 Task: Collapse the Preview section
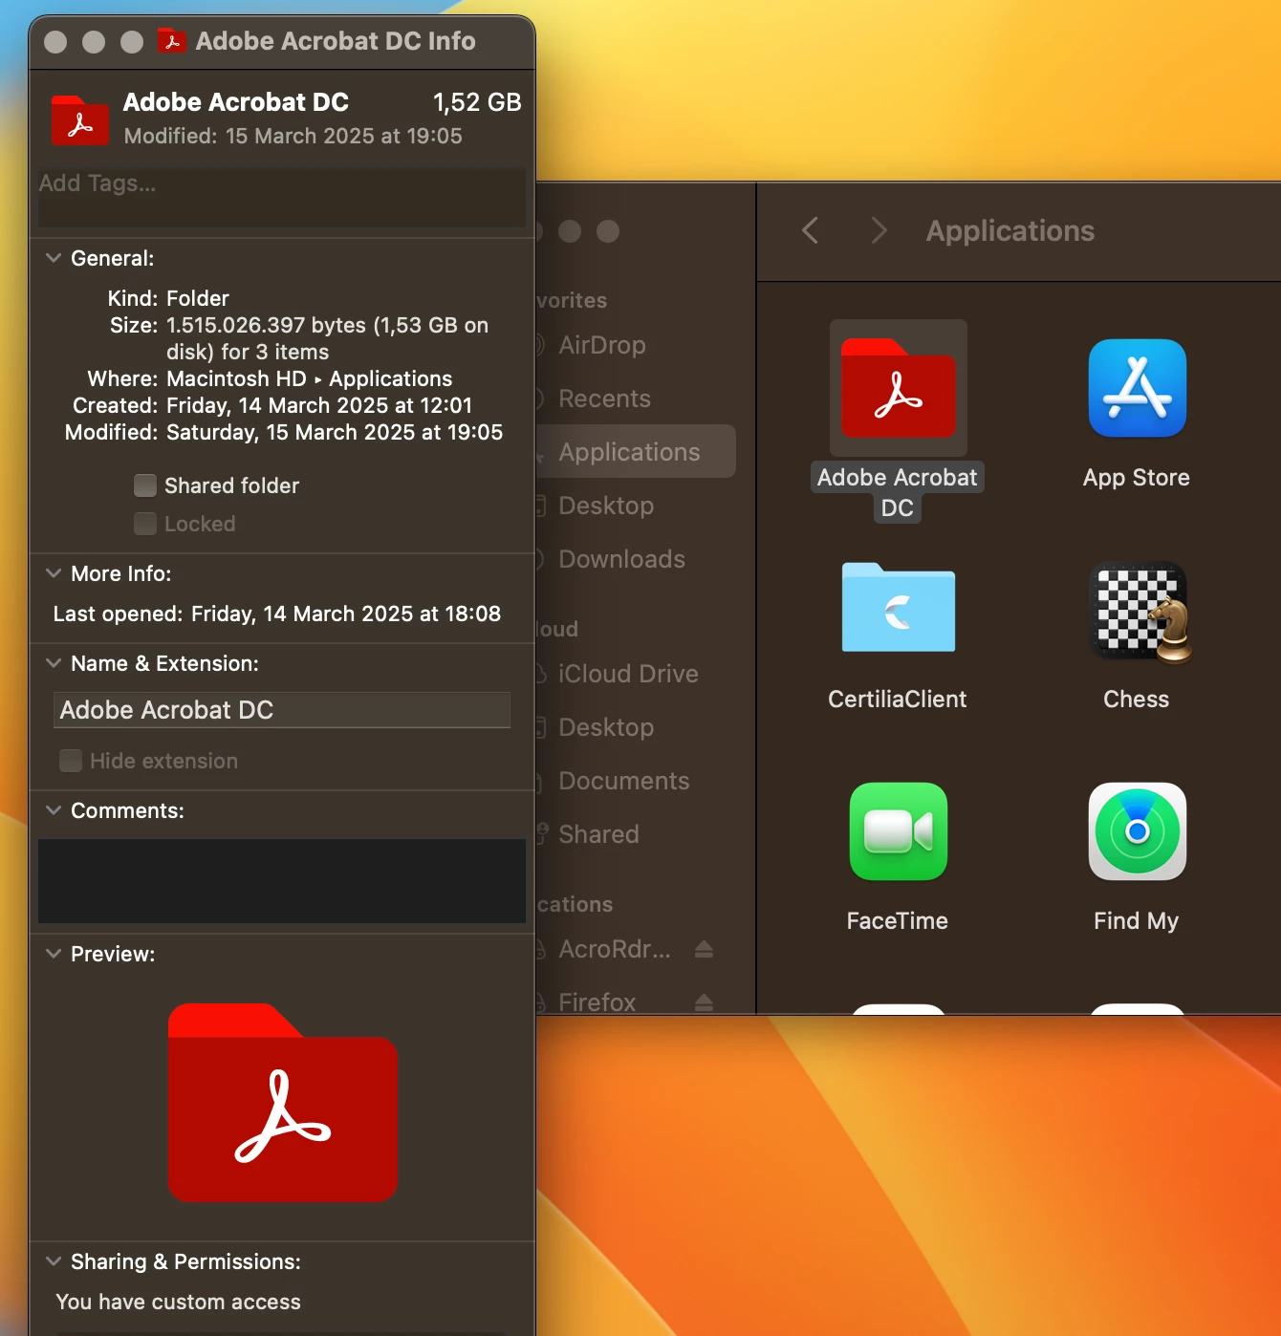(54, 954)
